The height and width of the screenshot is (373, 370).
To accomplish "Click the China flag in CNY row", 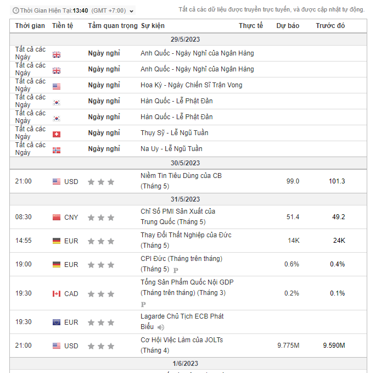I will click(57, 218).
